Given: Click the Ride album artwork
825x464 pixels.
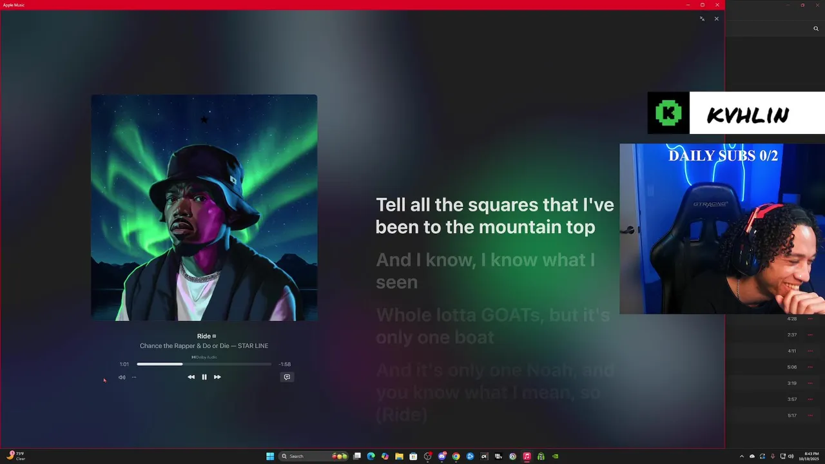Looking at the screenshot, I should click(x=204, y=208).
